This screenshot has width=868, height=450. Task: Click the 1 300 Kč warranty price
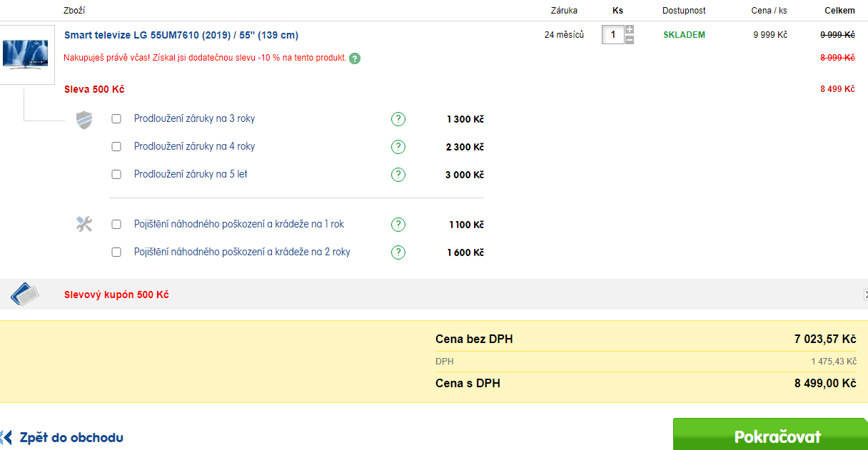click(x=465, y=119)
